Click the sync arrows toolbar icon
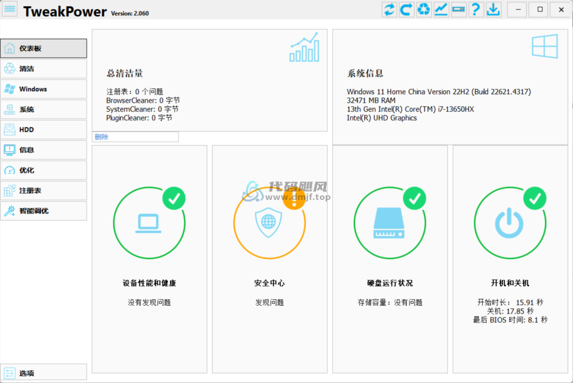573x383 pixels. (x=389, y=10)
